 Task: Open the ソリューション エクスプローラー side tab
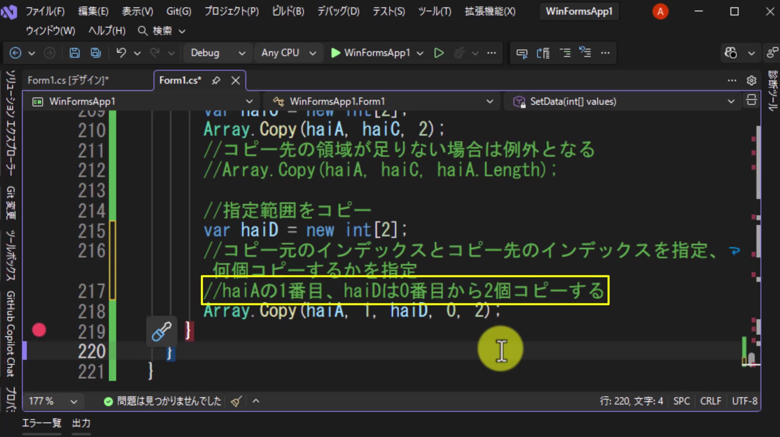tap(11, 123)
